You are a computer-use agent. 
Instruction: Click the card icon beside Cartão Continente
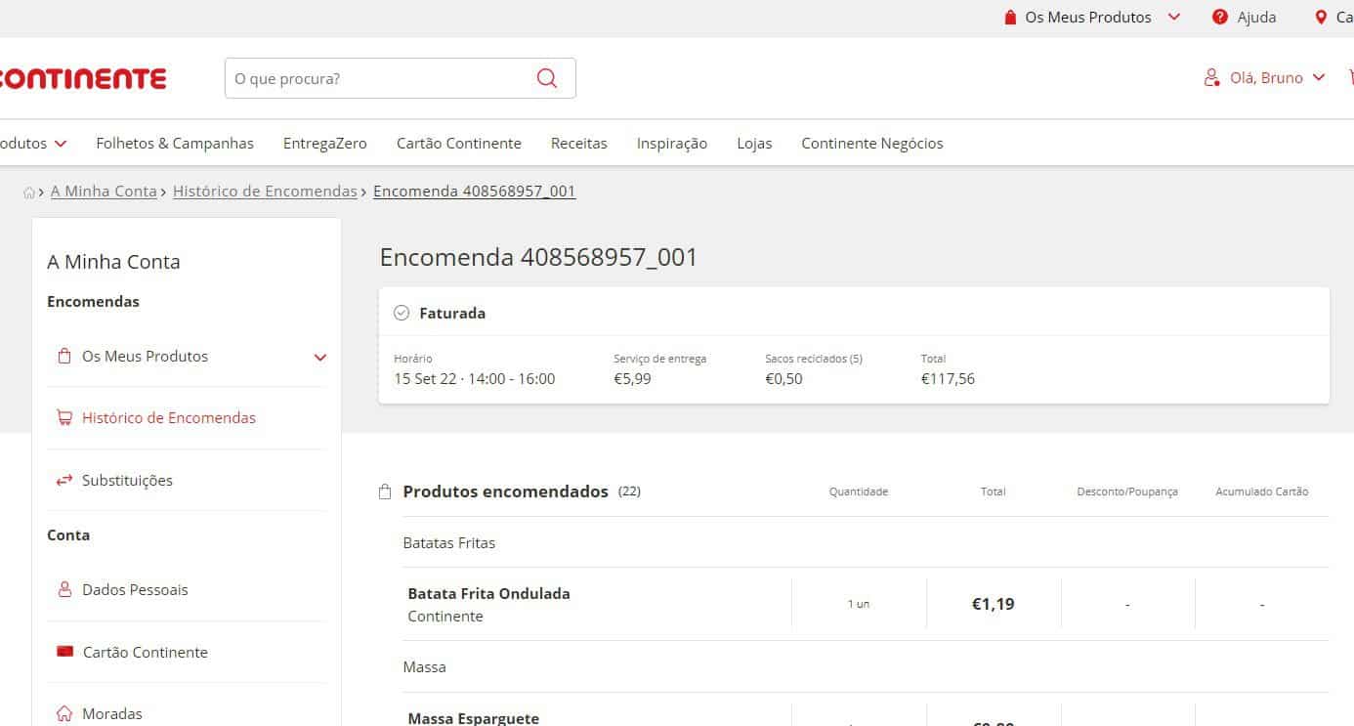[65, 652]
